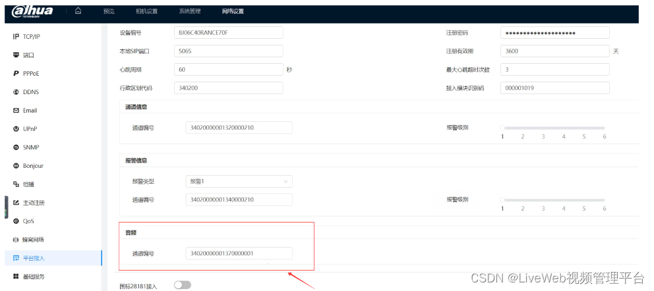
Task: Click the DDNS globe icon
Action: pyautogui.click(x=16, y=92)
